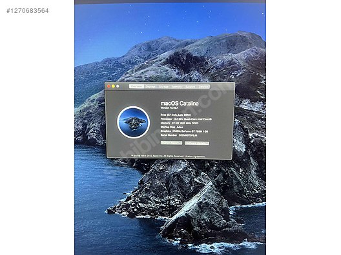341x255 pixels.
Task: Click the Memory 1600 MHz DDR3 line
Action: [x=180, y=123]
